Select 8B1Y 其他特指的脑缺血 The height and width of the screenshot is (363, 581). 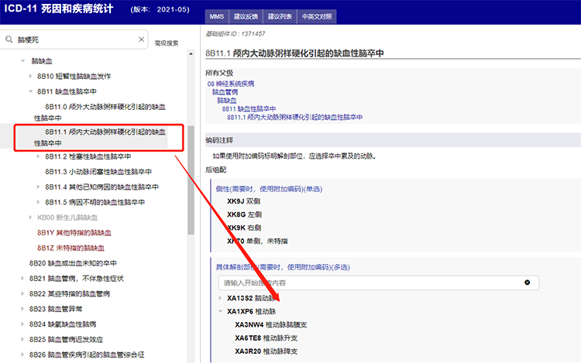click(x=74, y=233)
